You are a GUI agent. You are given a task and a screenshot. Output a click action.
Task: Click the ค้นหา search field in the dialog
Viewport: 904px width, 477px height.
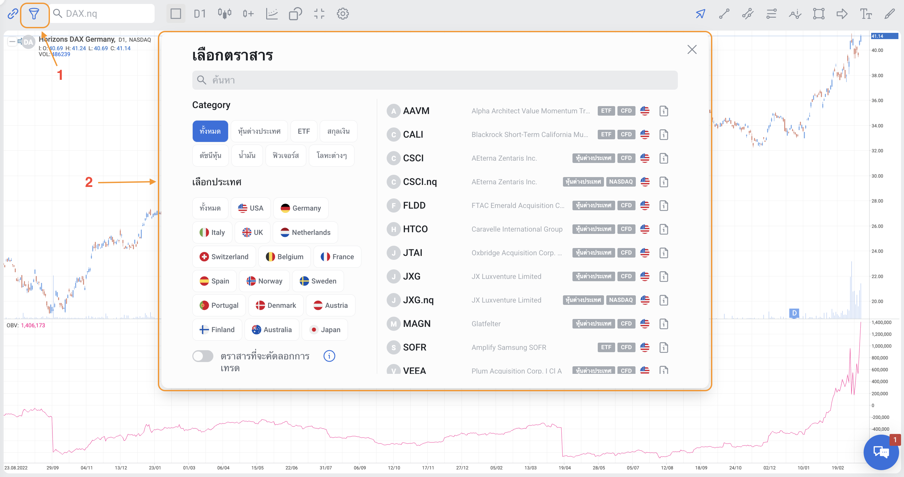point(435,80)
